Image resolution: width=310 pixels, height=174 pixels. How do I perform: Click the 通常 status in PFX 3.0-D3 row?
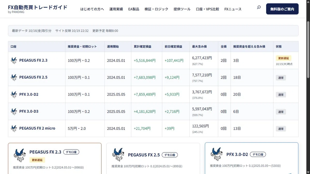pyautogui.click(x=281, y=112)
